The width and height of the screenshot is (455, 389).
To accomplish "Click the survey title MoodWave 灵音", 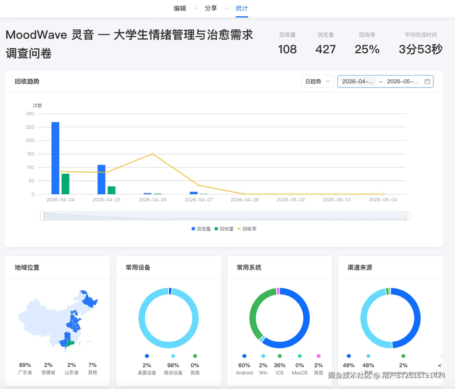I will coord(129,44).
